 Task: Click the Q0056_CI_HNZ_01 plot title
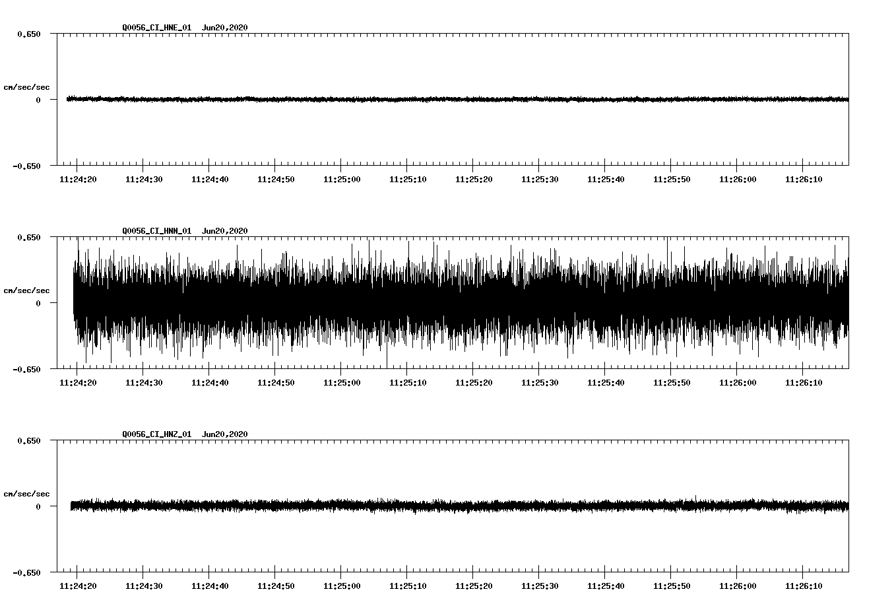pyautogui.click(x=185, y=434)
